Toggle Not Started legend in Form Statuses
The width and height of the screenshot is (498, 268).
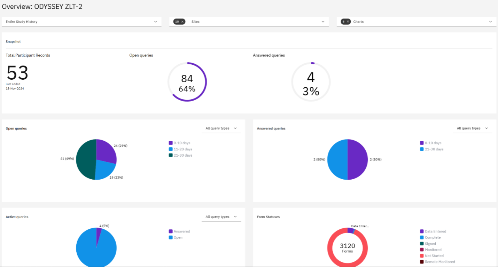(432, 256)
